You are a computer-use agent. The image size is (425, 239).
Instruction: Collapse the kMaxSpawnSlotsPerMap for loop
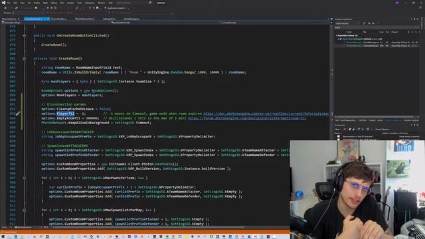24,210
